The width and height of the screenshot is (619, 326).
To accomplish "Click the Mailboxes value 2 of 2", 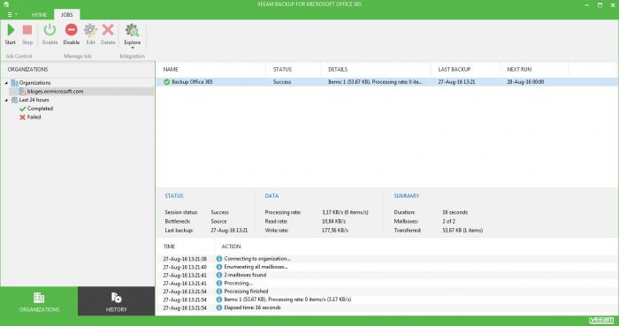I will [449, 221].
